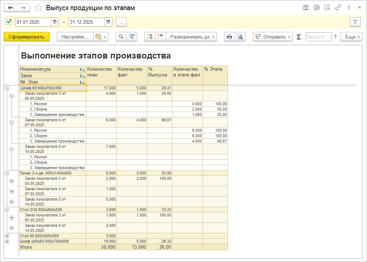Open calendar for start date 01.01.2025
Viewport: 367px width, 262px height.
click(55, 22)
